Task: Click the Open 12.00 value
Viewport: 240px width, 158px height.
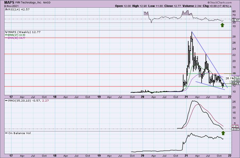Action: 123,6
